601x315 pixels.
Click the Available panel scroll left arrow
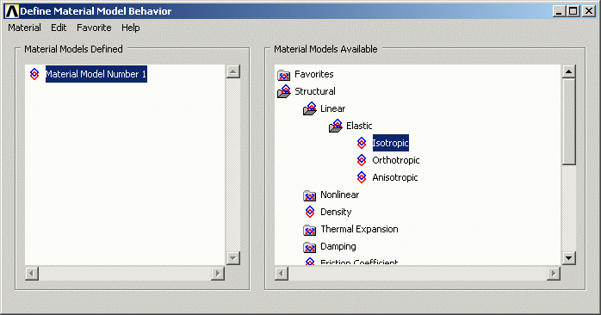tap(282, 273)
